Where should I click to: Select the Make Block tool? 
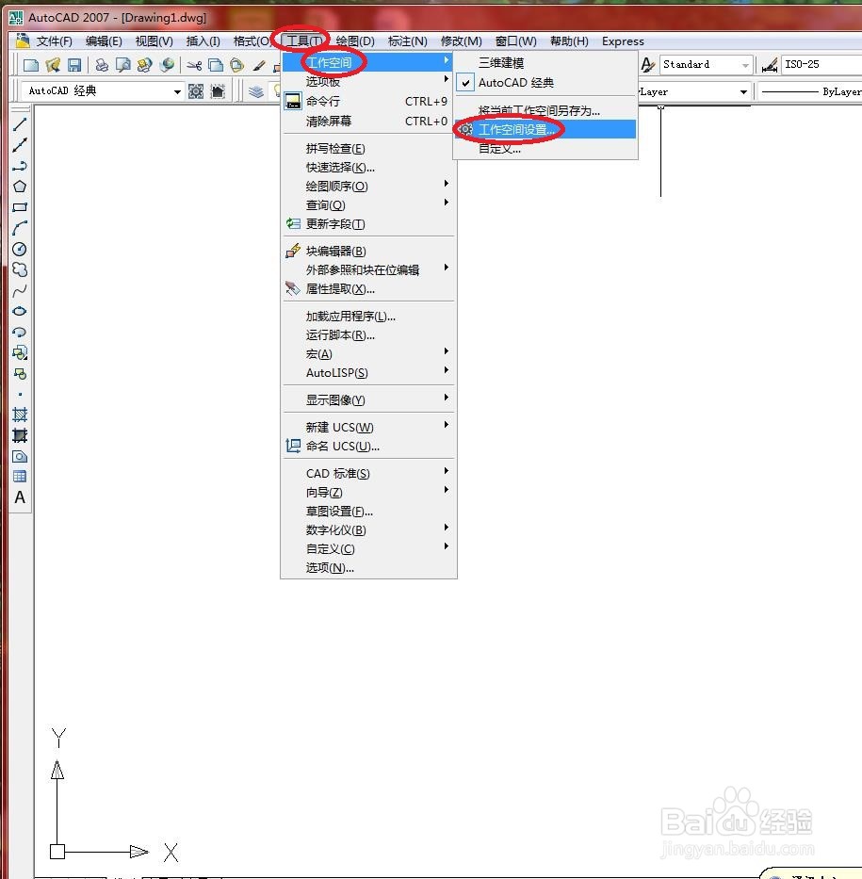point(20,373)
